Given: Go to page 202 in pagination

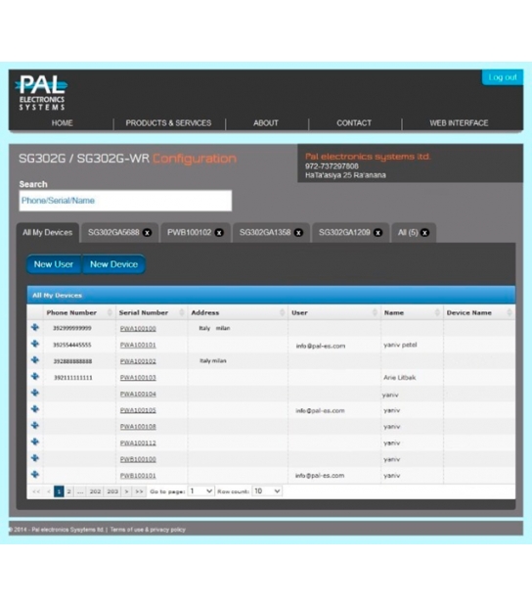Looking at the screenshot, I should [95, 491].
